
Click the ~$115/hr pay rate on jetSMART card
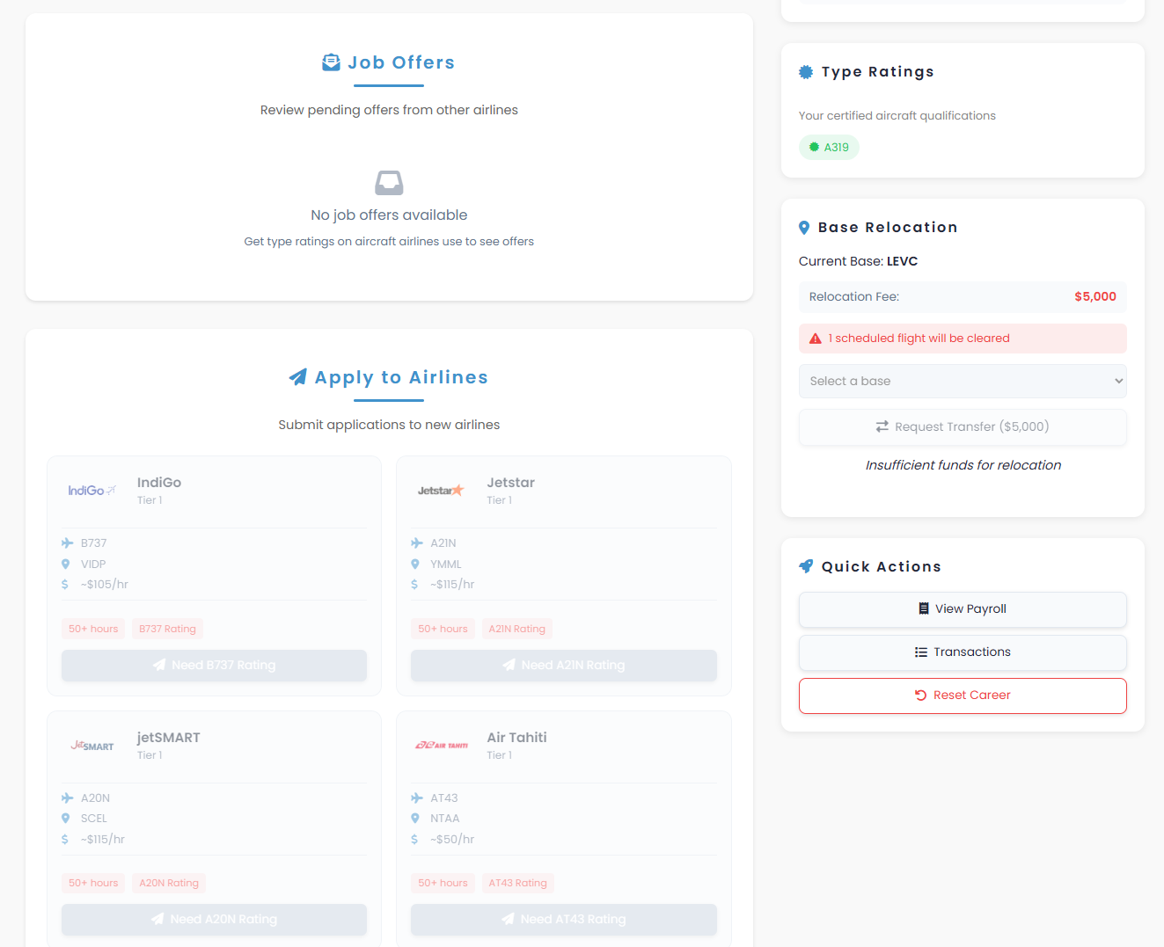click(x=103, y=840)
